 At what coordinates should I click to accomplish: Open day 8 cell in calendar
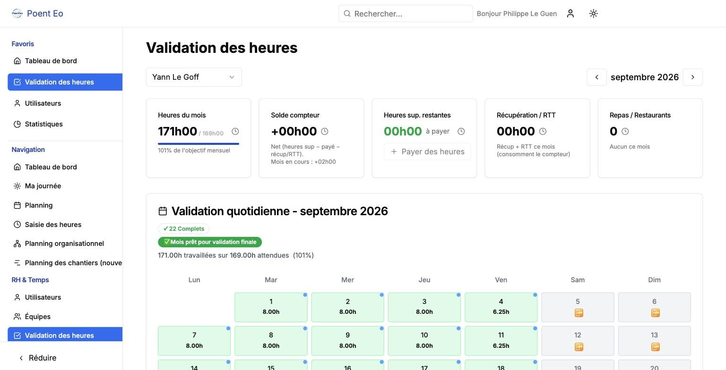tap(271, 341)
